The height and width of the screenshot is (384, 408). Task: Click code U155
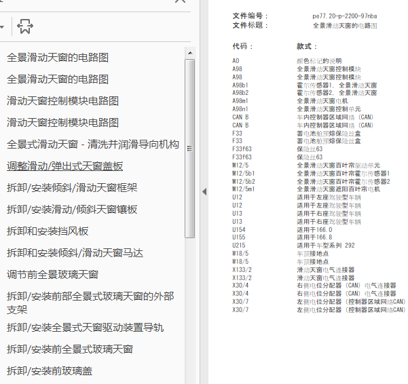click(x=239, y=237)
